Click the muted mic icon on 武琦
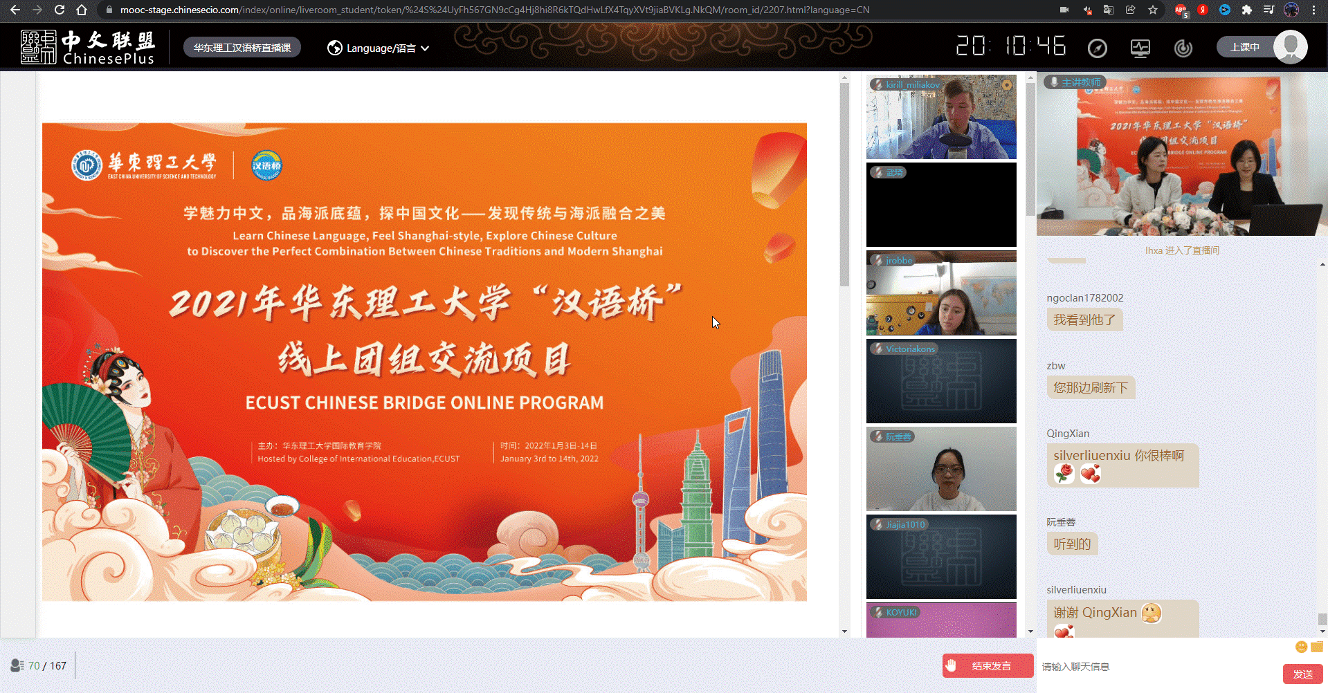This screenshot has height=693, width=1328. (x=878, y=172)
